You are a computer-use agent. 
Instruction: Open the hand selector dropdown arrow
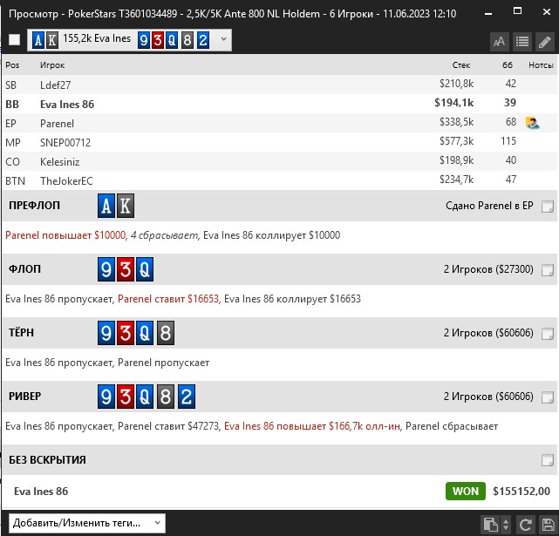coord(223,39)
